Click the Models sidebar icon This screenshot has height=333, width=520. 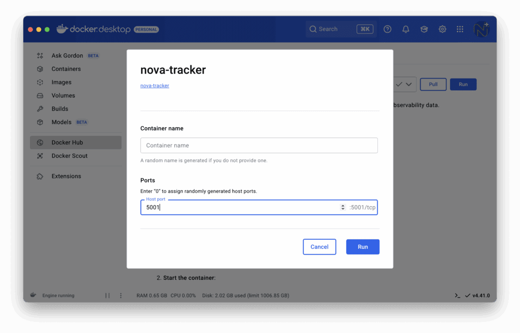point(40,122)
